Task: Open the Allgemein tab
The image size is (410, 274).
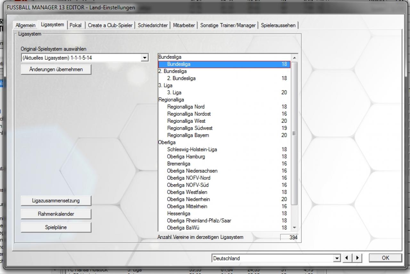Action: 26,25
